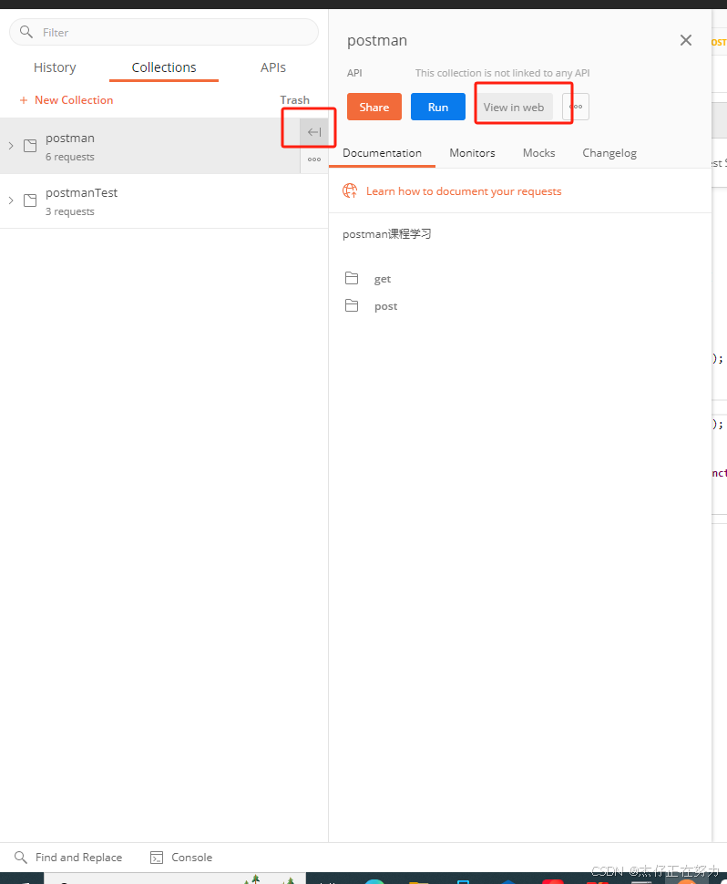This screenshot has width=727, height=884.
Task: Open more actions next to View in web
Action: [576, 107]
